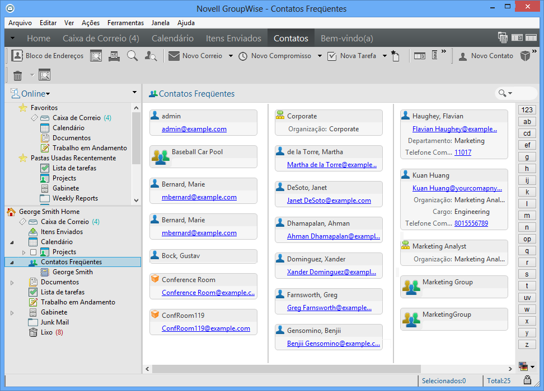Click the lock icon in status bar
Image resolution: width=544 pixels, height=391 pixels.
[x=527, y=380]
